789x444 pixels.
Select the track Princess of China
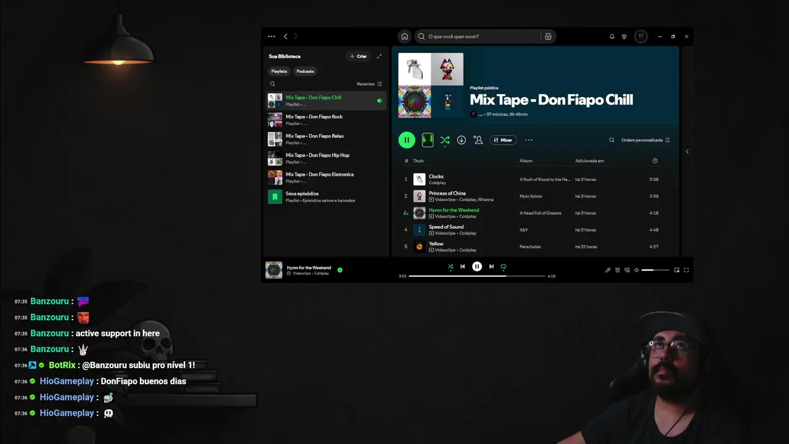(447, 193)
